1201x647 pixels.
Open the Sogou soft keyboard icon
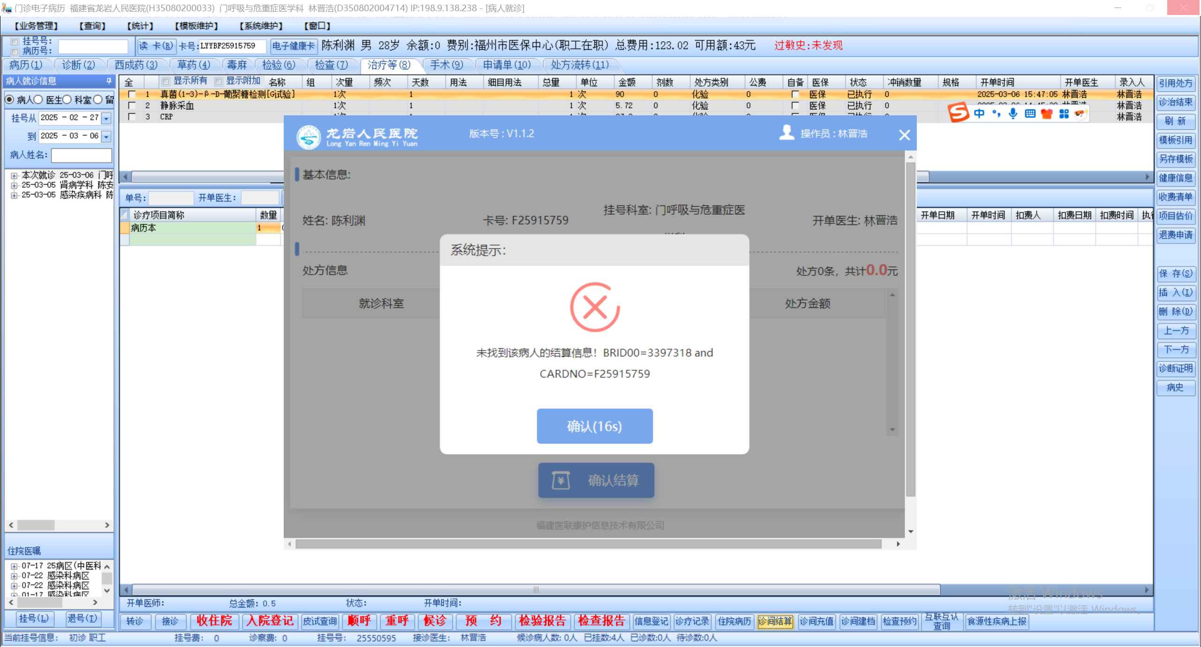point(1030,113)
